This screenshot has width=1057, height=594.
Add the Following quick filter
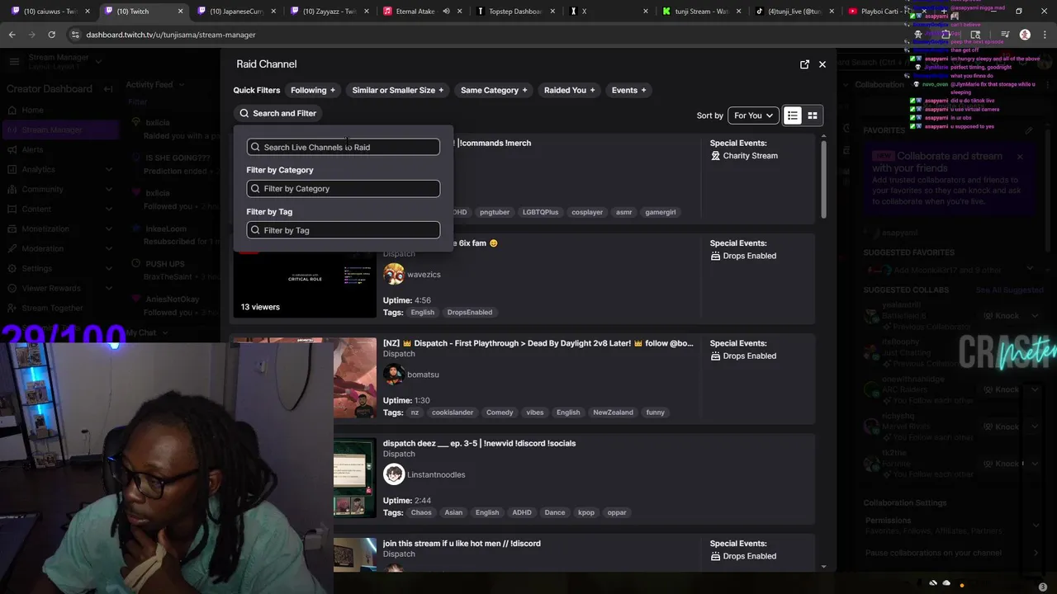[x=313, y=90]
